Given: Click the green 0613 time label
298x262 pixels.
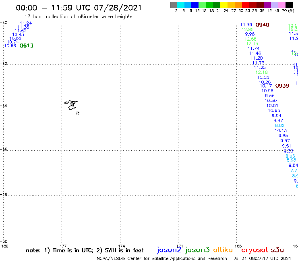Looking at the screenshot, I should click(x=27, y=46).
